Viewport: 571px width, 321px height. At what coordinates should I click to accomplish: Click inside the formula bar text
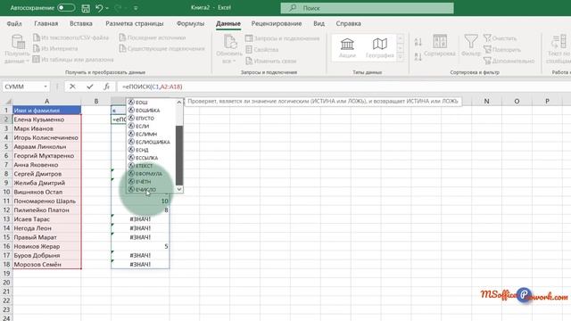click(x=153, y=86)
